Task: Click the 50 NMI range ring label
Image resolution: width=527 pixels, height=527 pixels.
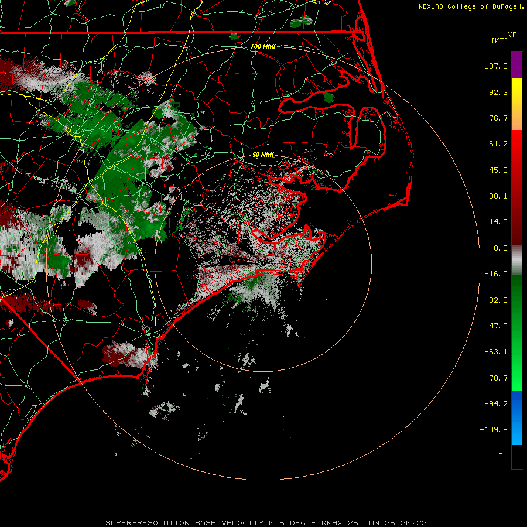Action: click(263, 155)
